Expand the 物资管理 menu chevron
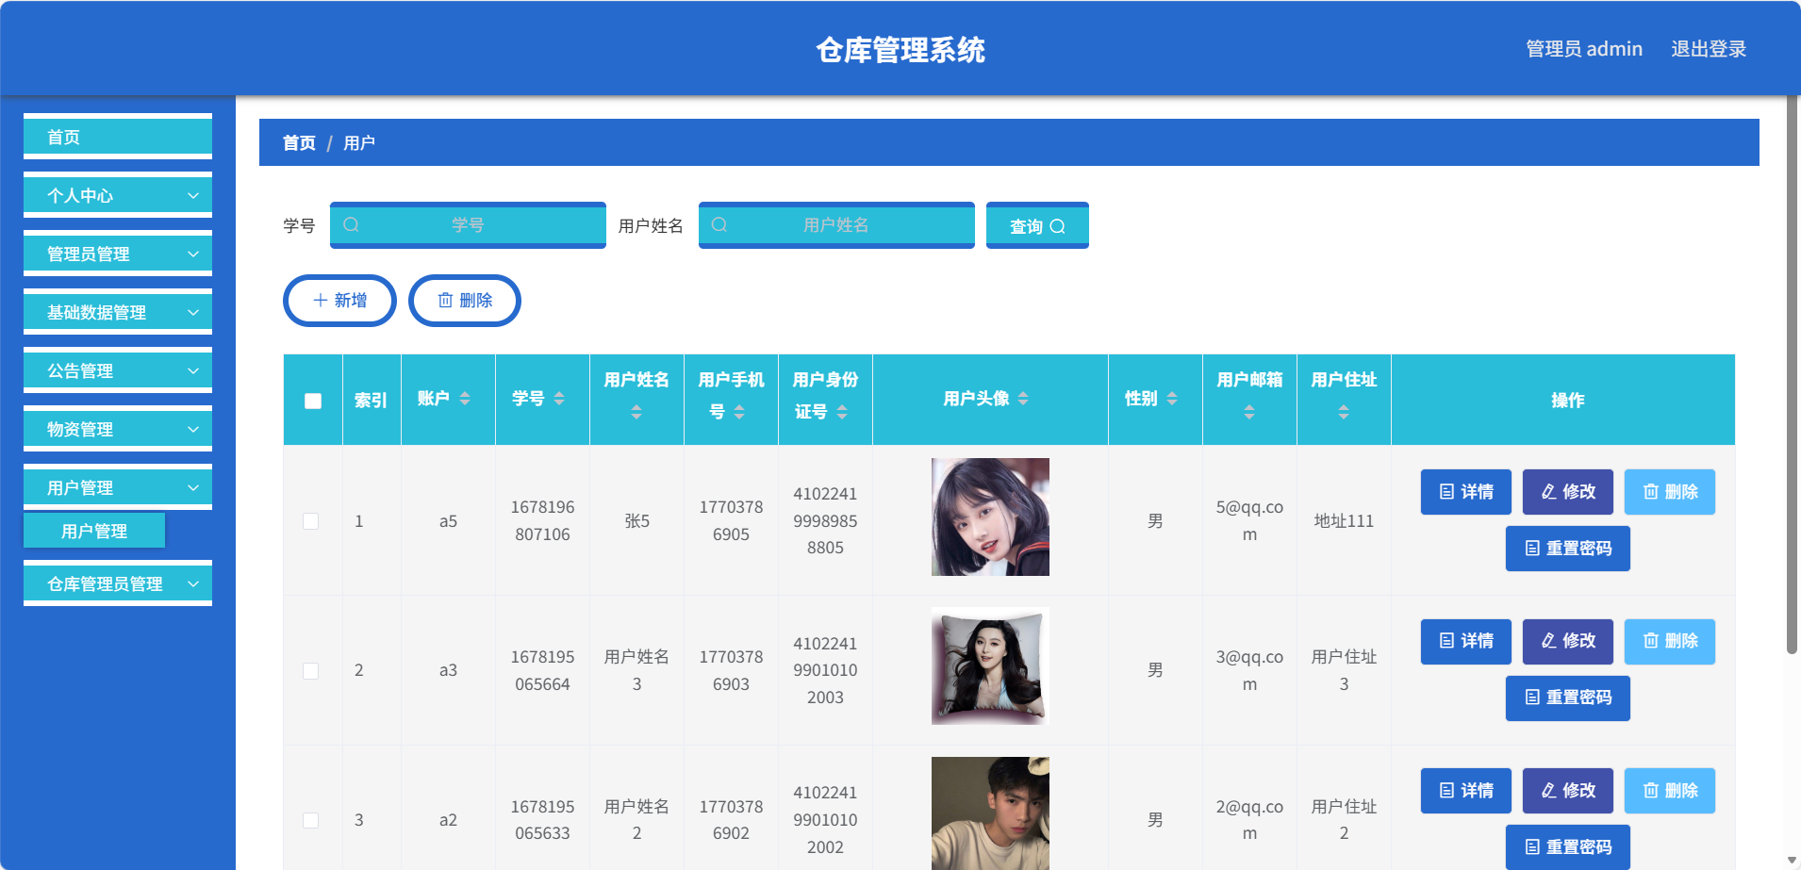The image size is (1801, 870). point(193,429)
